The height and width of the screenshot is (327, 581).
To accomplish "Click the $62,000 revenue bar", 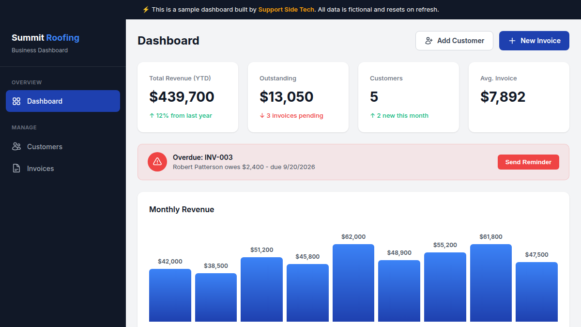I will point(353,283).
